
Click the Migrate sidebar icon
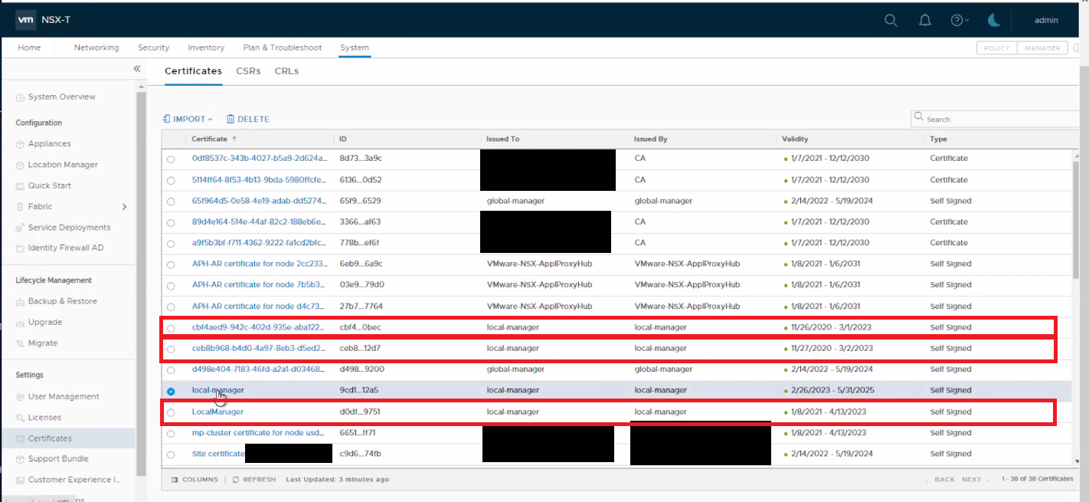coord(21,343)
